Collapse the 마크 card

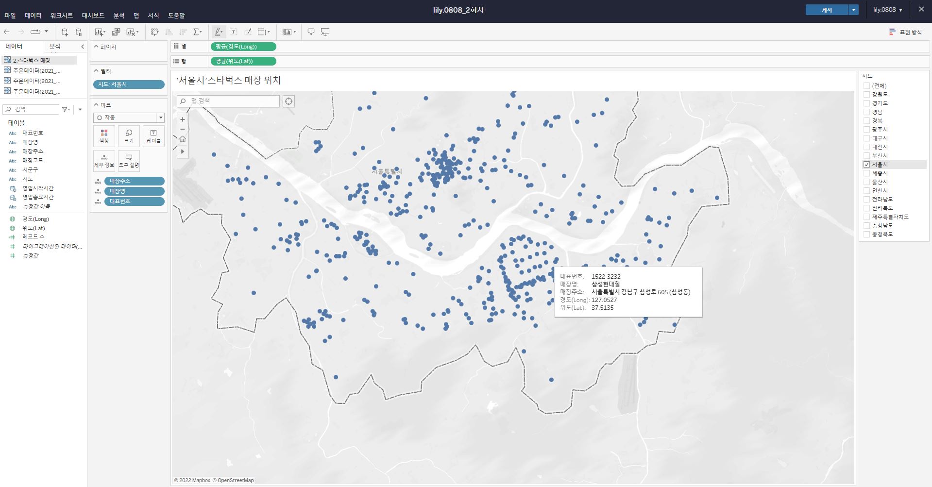point(96,105)
